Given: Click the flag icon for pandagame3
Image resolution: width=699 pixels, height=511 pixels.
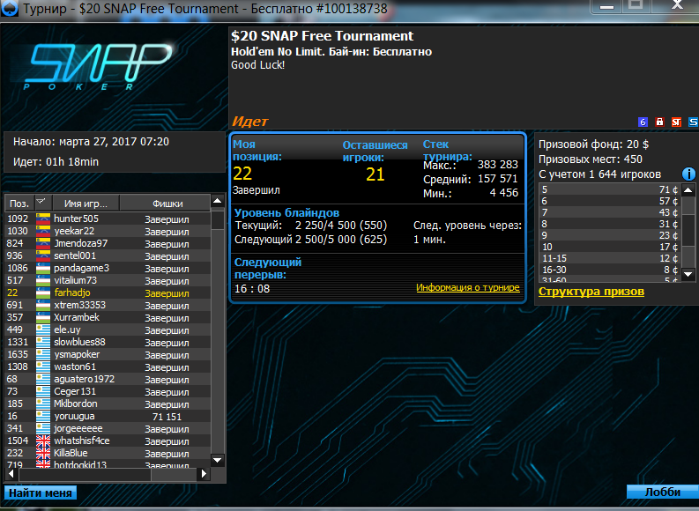Looking at the screenshot, I should coord(43,268).
